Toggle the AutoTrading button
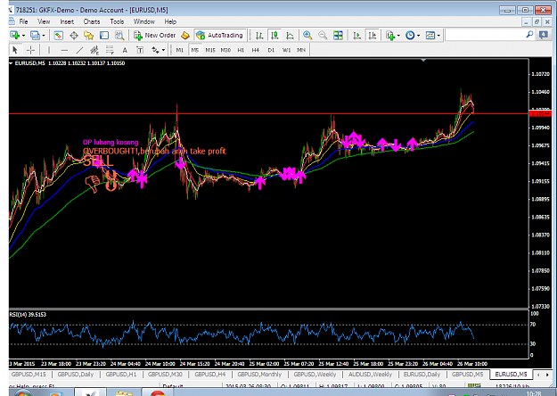 point(220,35)
